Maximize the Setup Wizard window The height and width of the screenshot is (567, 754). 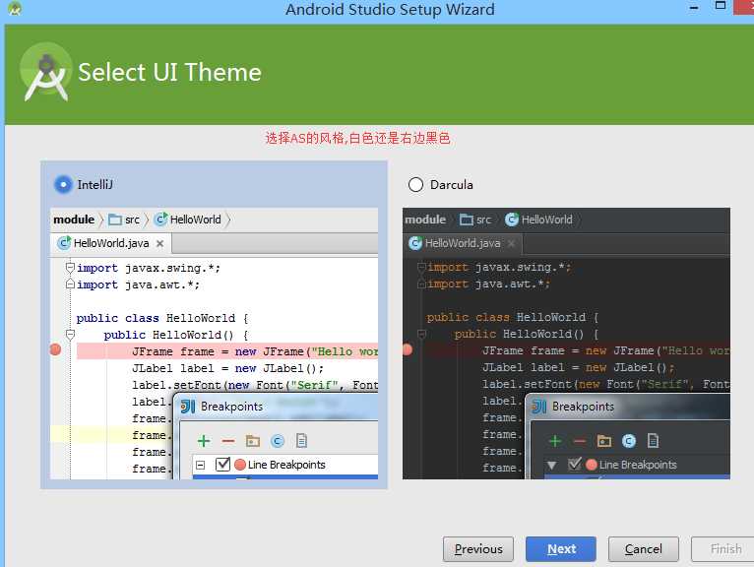721,5
